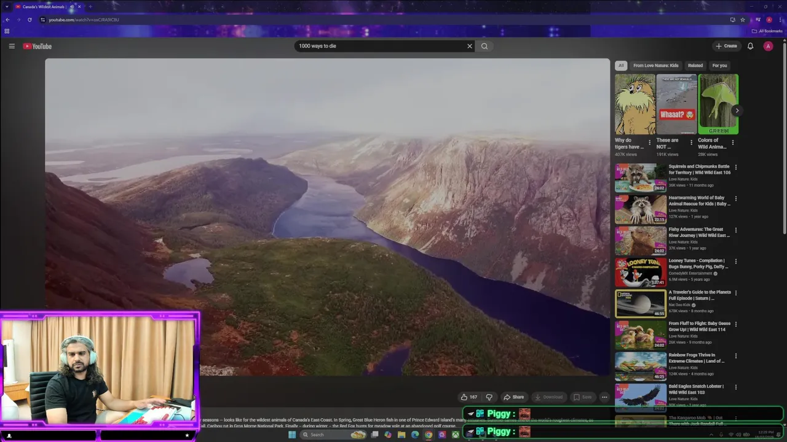This screenshot has width=787, height=442.
Task: Click the Create button
Action: coord(726,46)
